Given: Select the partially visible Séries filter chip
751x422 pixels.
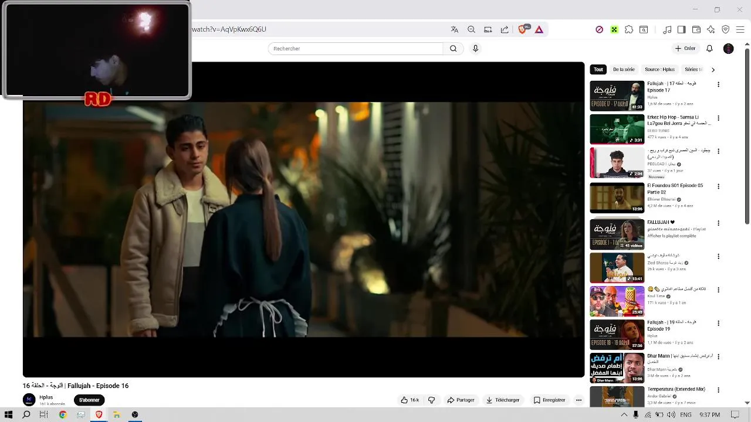Looking at the screenshot, I should [x=693, y=69].
